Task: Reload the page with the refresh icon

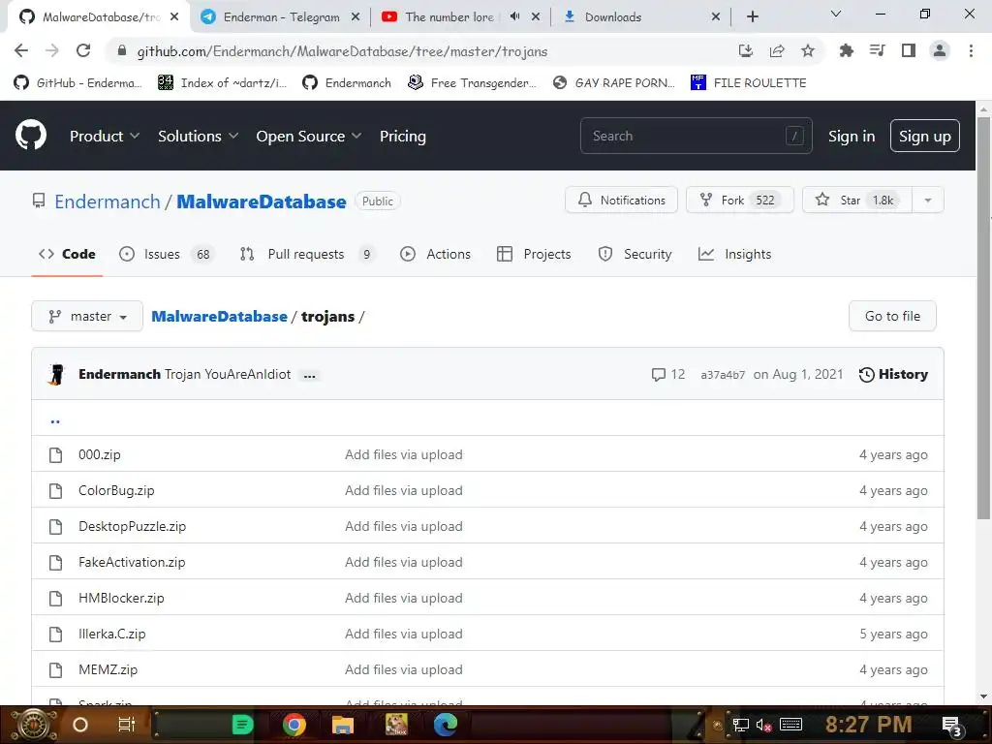Action: point(83,50)
